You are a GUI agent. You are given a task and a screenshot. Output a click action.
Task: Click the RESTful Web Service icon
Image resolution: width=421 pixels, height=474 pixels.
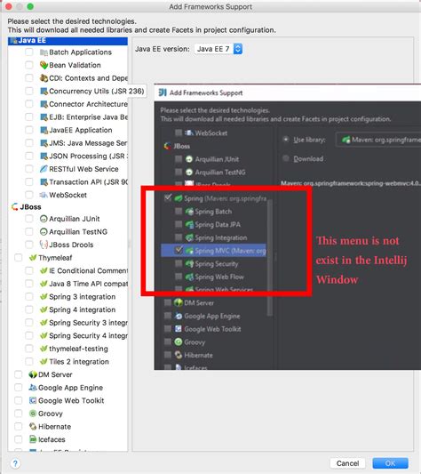(x=44, y=169)
